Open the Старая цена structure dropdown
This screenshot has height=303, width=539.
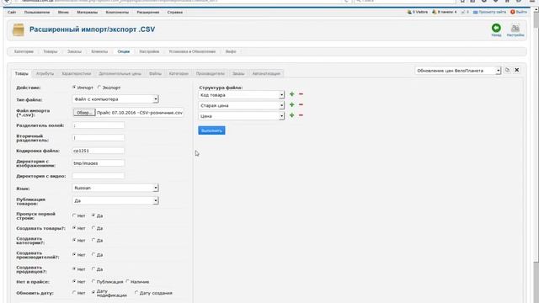click(x=242, y=105)
